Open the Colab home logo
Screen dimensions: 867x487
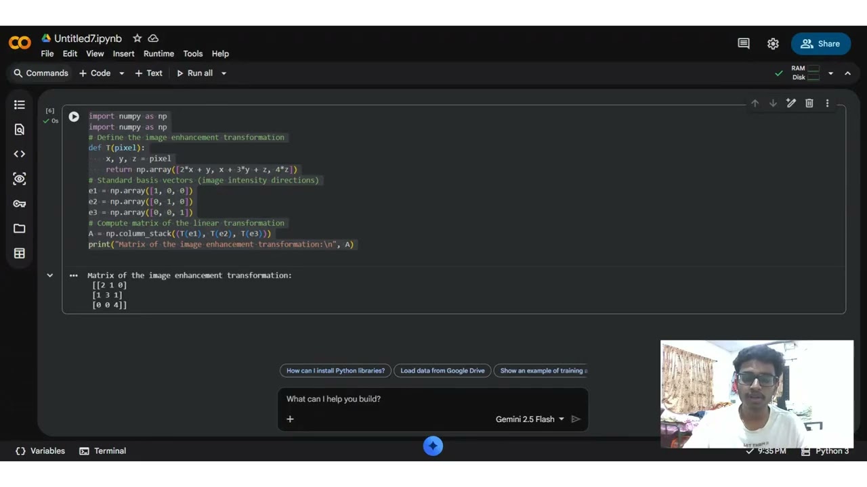coord(20,43)
